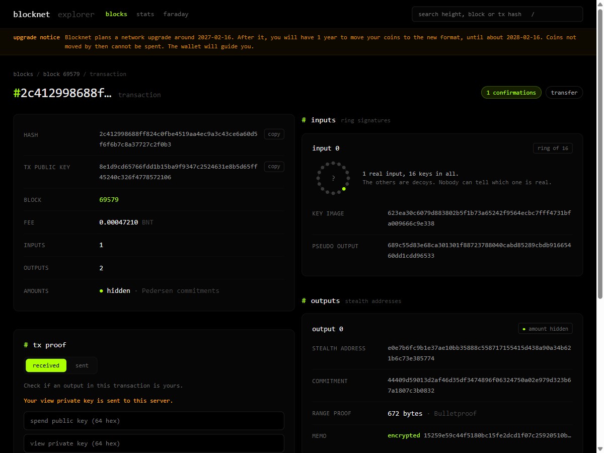Click the stealth address value e0e7b6fc…
Viewport: 604px width, 453px height.
479,353
